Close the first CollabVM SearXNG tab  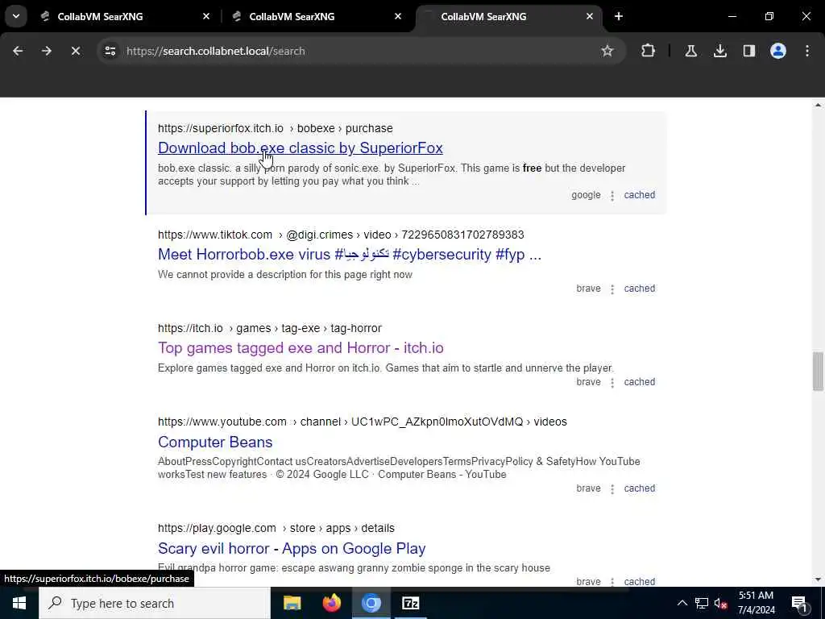coord(206,16)
